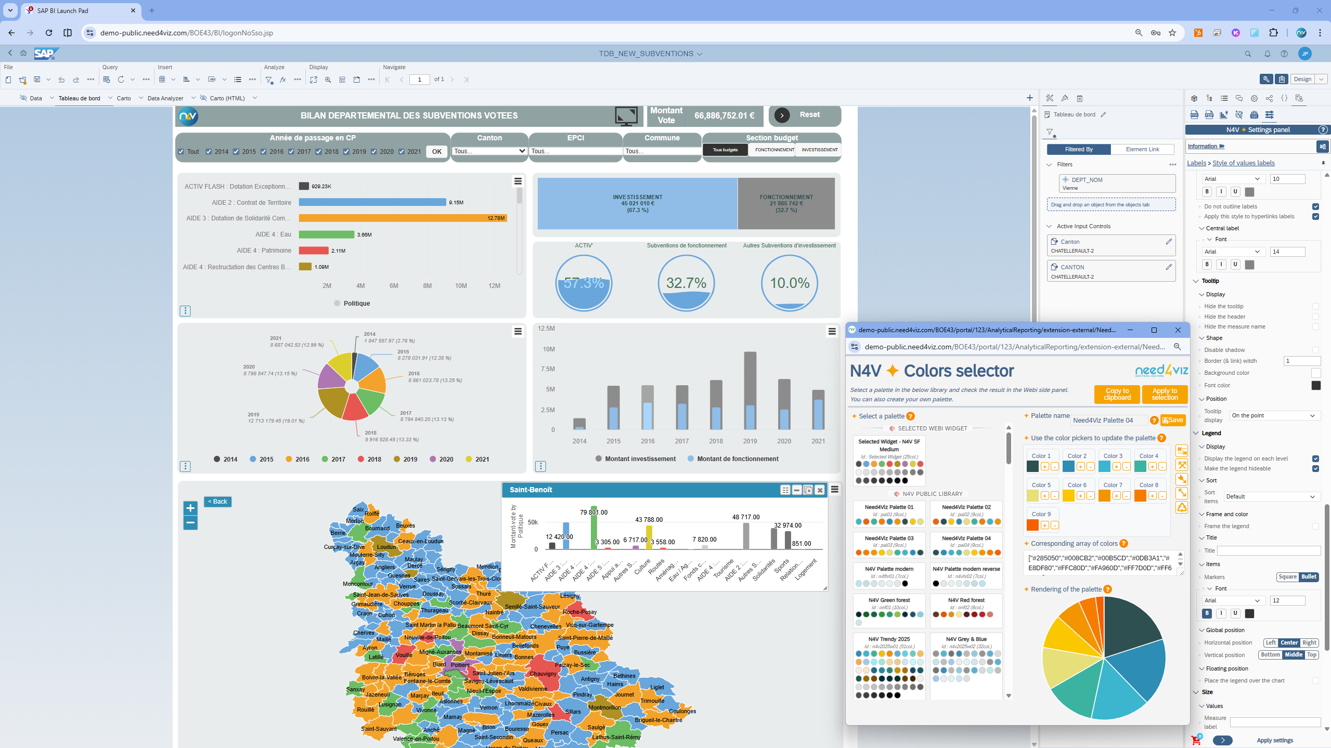
Task: Click the formula editor fx icon
Action: pyautogui.click(x=283, y=80)
